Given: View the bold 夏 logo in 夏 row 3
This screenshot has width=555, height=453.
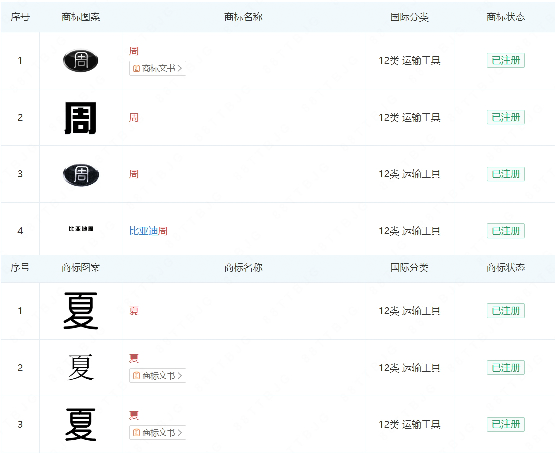Looking at the screenshot, I should (x=81, y=424).
